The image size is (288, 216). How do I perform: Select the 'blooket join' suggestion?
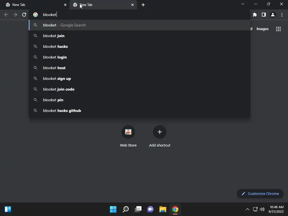[x=139, y=36]
